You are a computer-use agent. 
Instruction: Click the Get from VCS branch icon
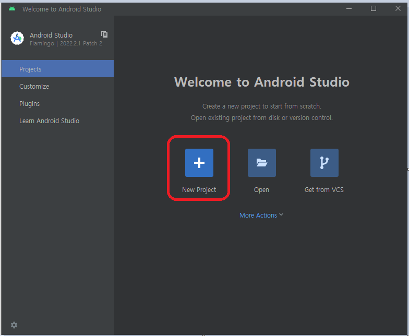[x=324, y=163]
